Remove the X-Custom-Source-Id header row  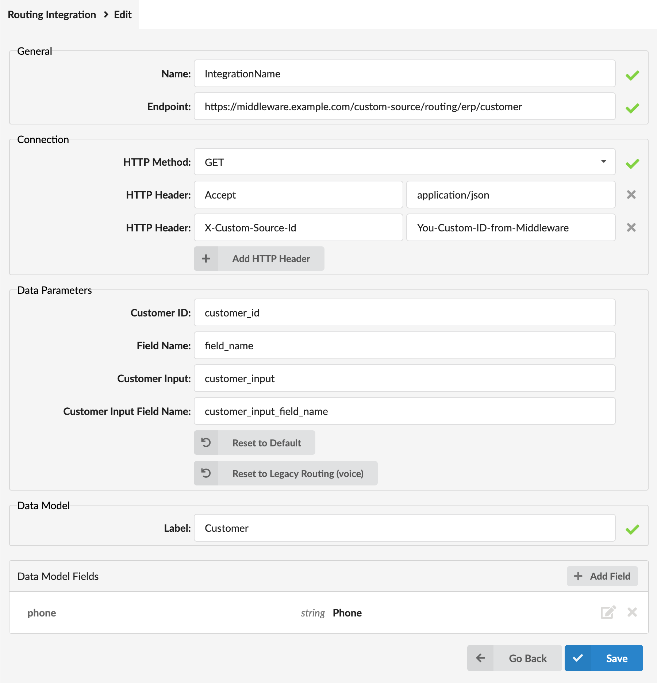click(x=631, y=228)
